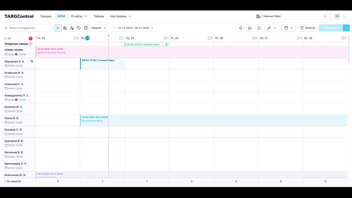Toggle crossed-eye visibility for Абрамова А. А.
Image resolution: width=352 pixels, height=198 pixels.
32,61
